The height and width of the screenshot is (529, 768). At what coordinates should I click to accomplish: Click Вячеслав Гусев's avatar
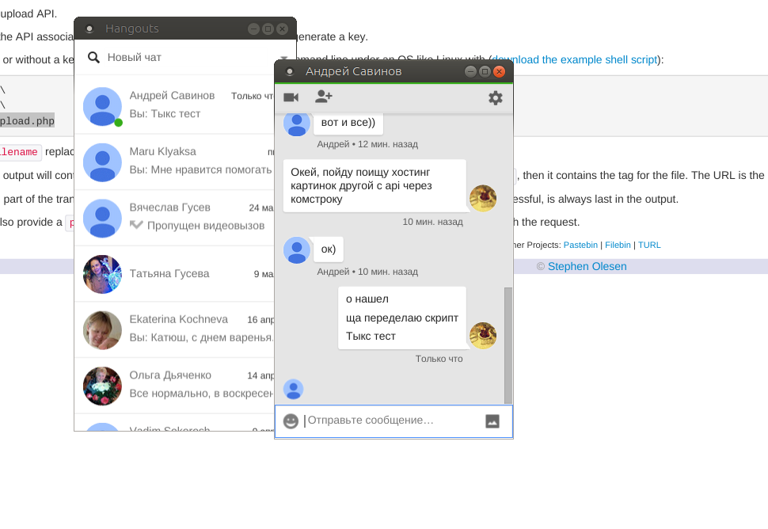pos(102,218)
